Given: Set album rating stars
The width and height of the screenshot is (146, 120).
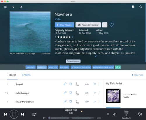Looking at the screenshot, I should (x=64, y=37).
